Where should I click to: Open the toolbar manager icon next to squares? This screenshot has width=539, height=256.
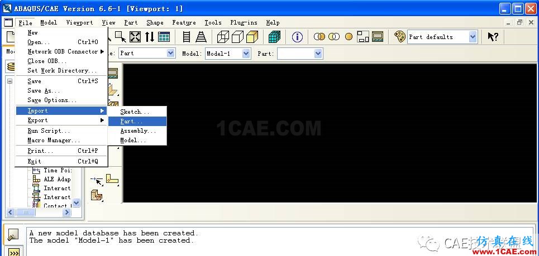378,37
